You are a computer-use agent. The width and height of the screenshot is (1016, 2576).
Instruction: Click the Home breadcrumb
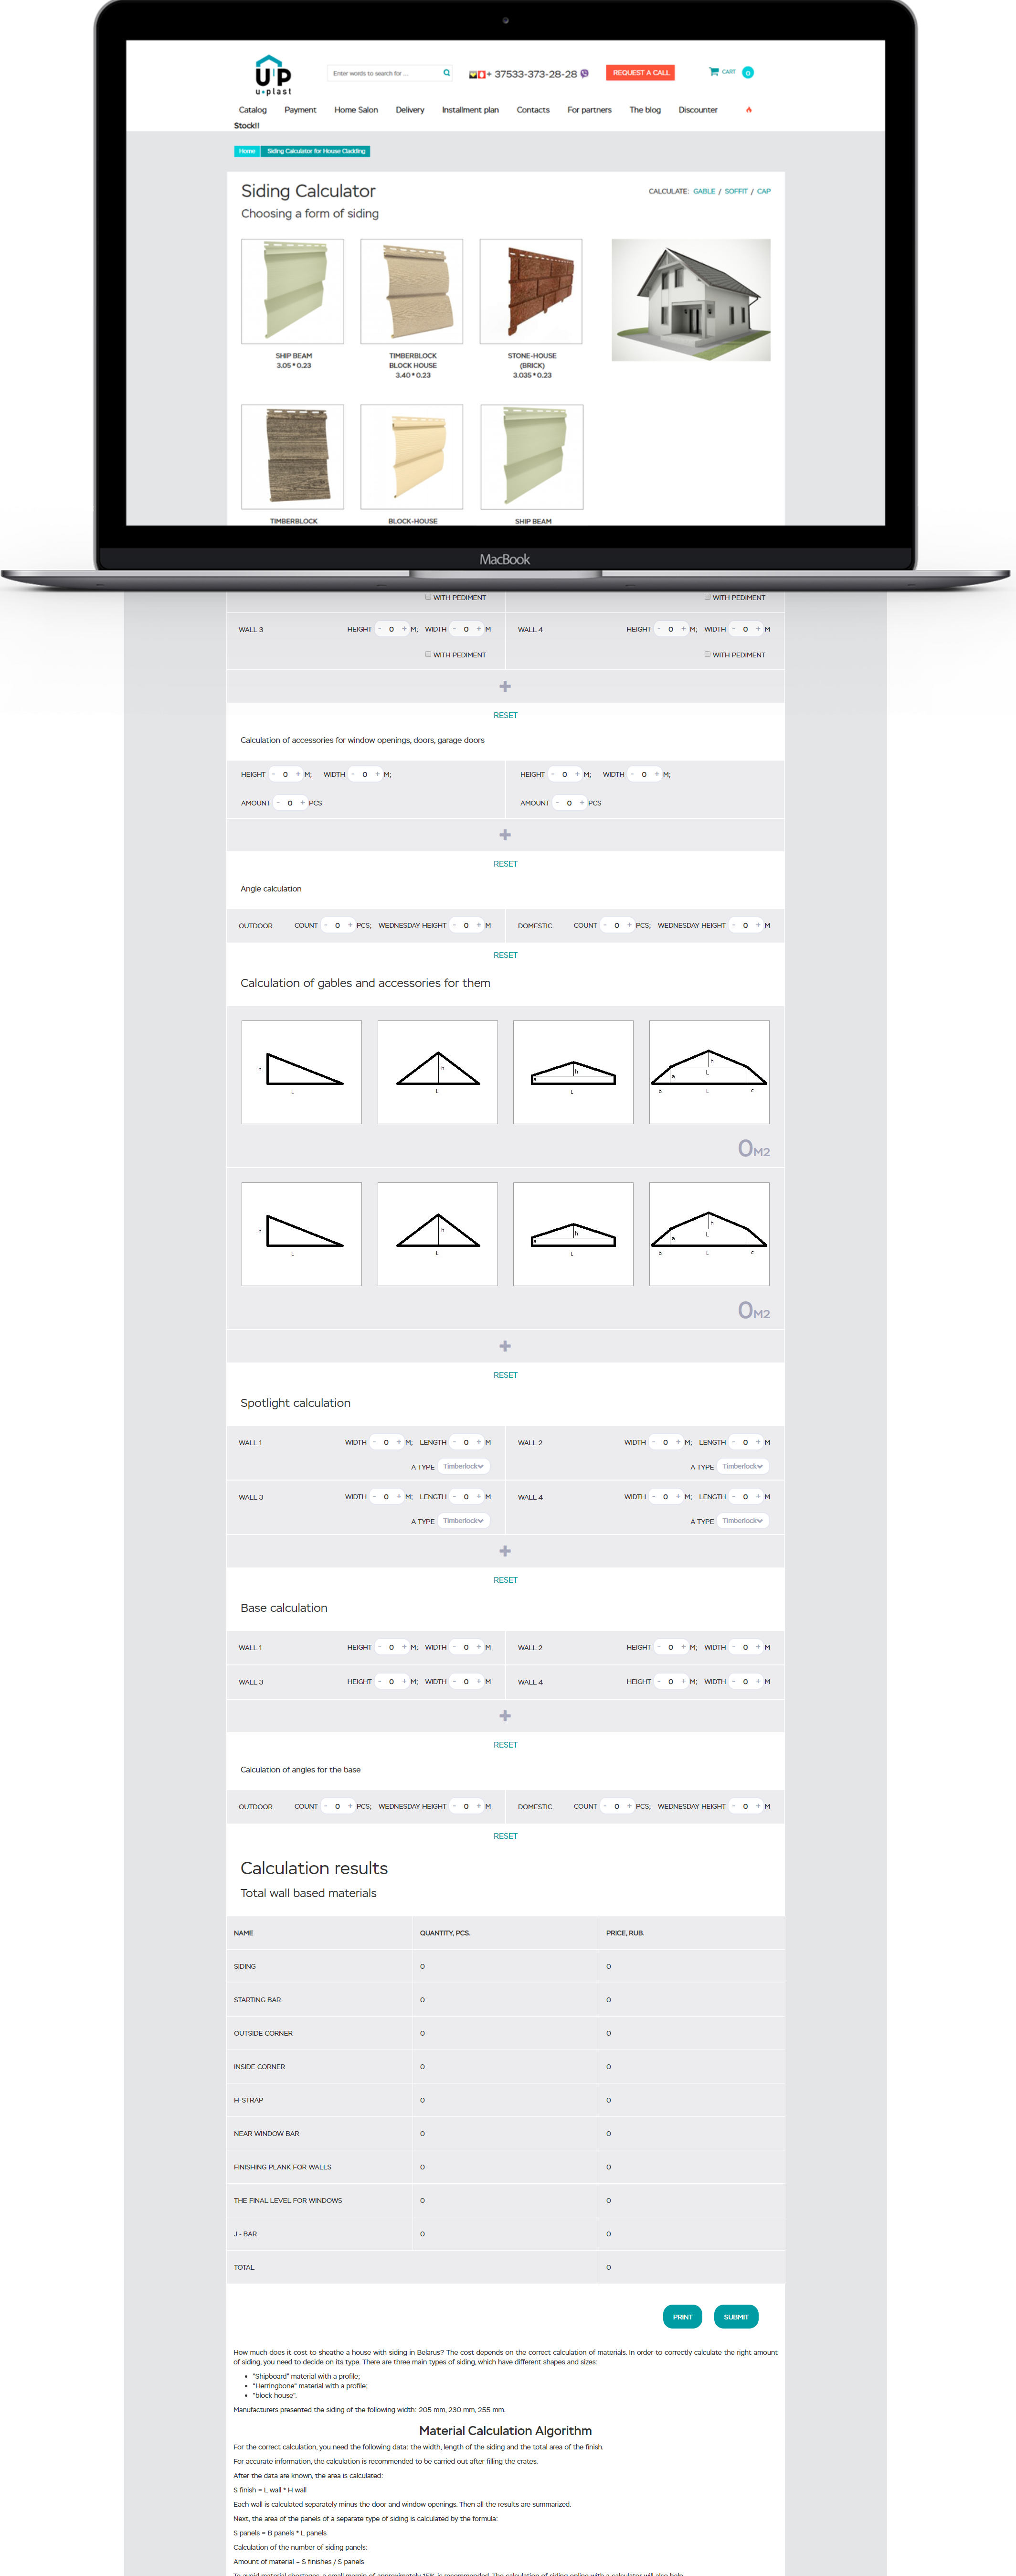coord(247,151)
